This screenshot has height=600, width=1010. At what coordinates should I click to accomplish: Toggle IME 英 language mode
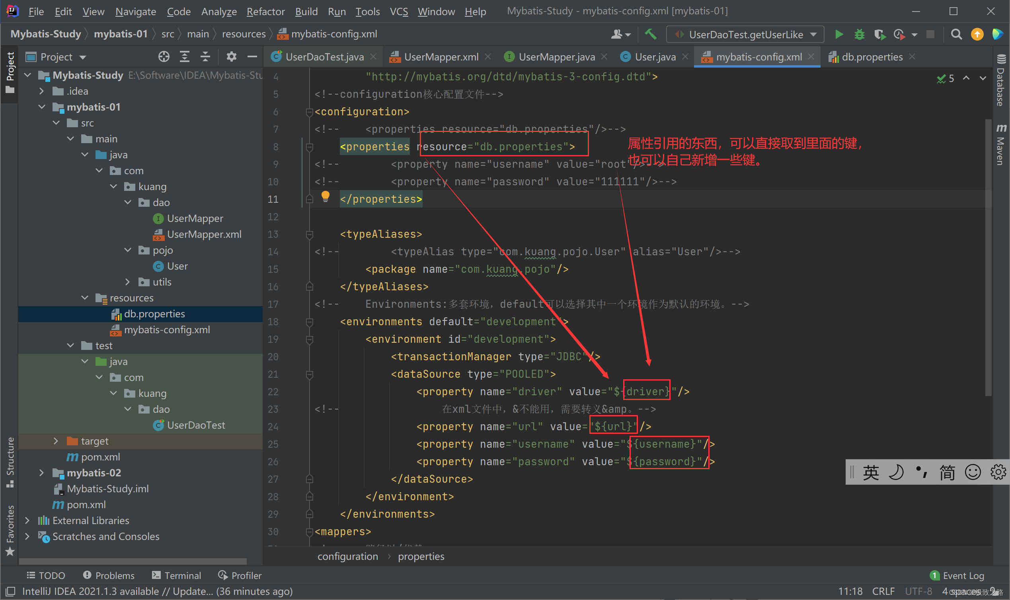click(x=871, y=472)
